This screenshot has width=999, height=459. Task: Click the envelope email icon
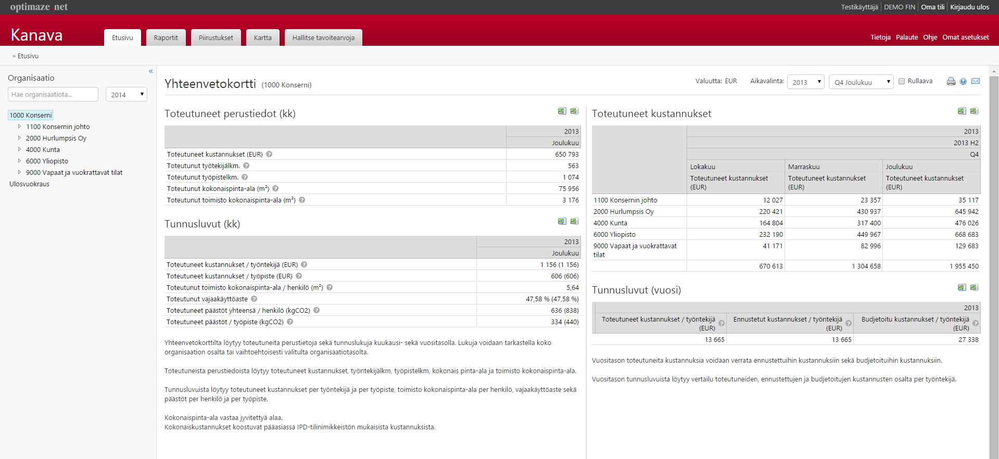tap(976, 81)
